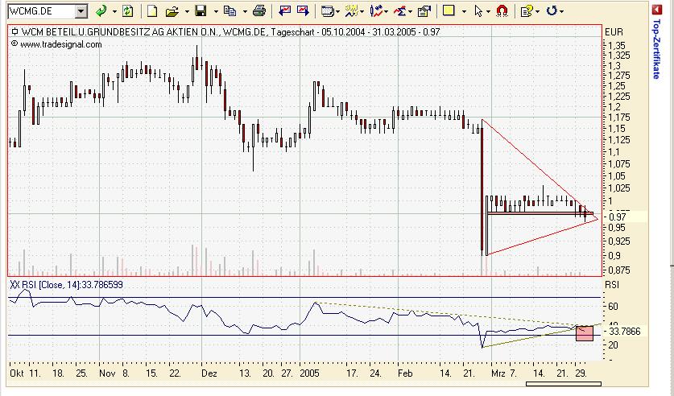Click the next chart right-arrow icon
The image size is (674, 396).
point(303,10)
